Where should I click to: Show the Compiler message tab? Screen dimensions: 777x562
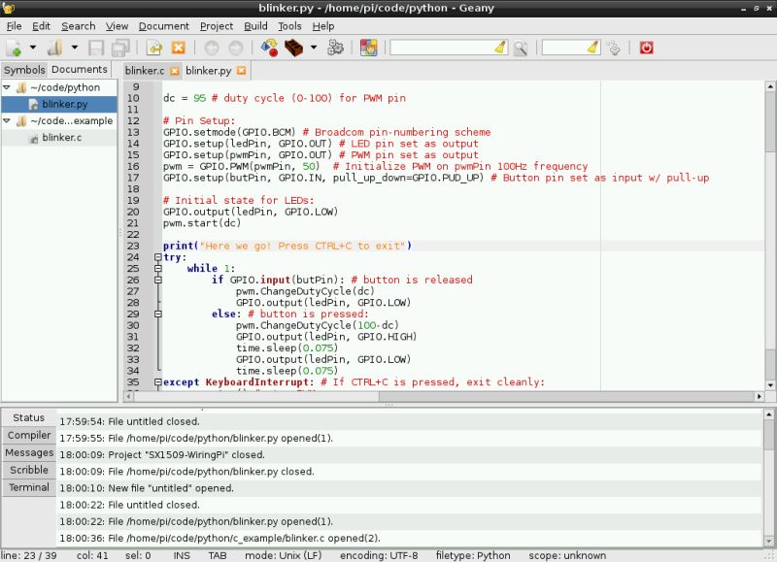[28, 435]
